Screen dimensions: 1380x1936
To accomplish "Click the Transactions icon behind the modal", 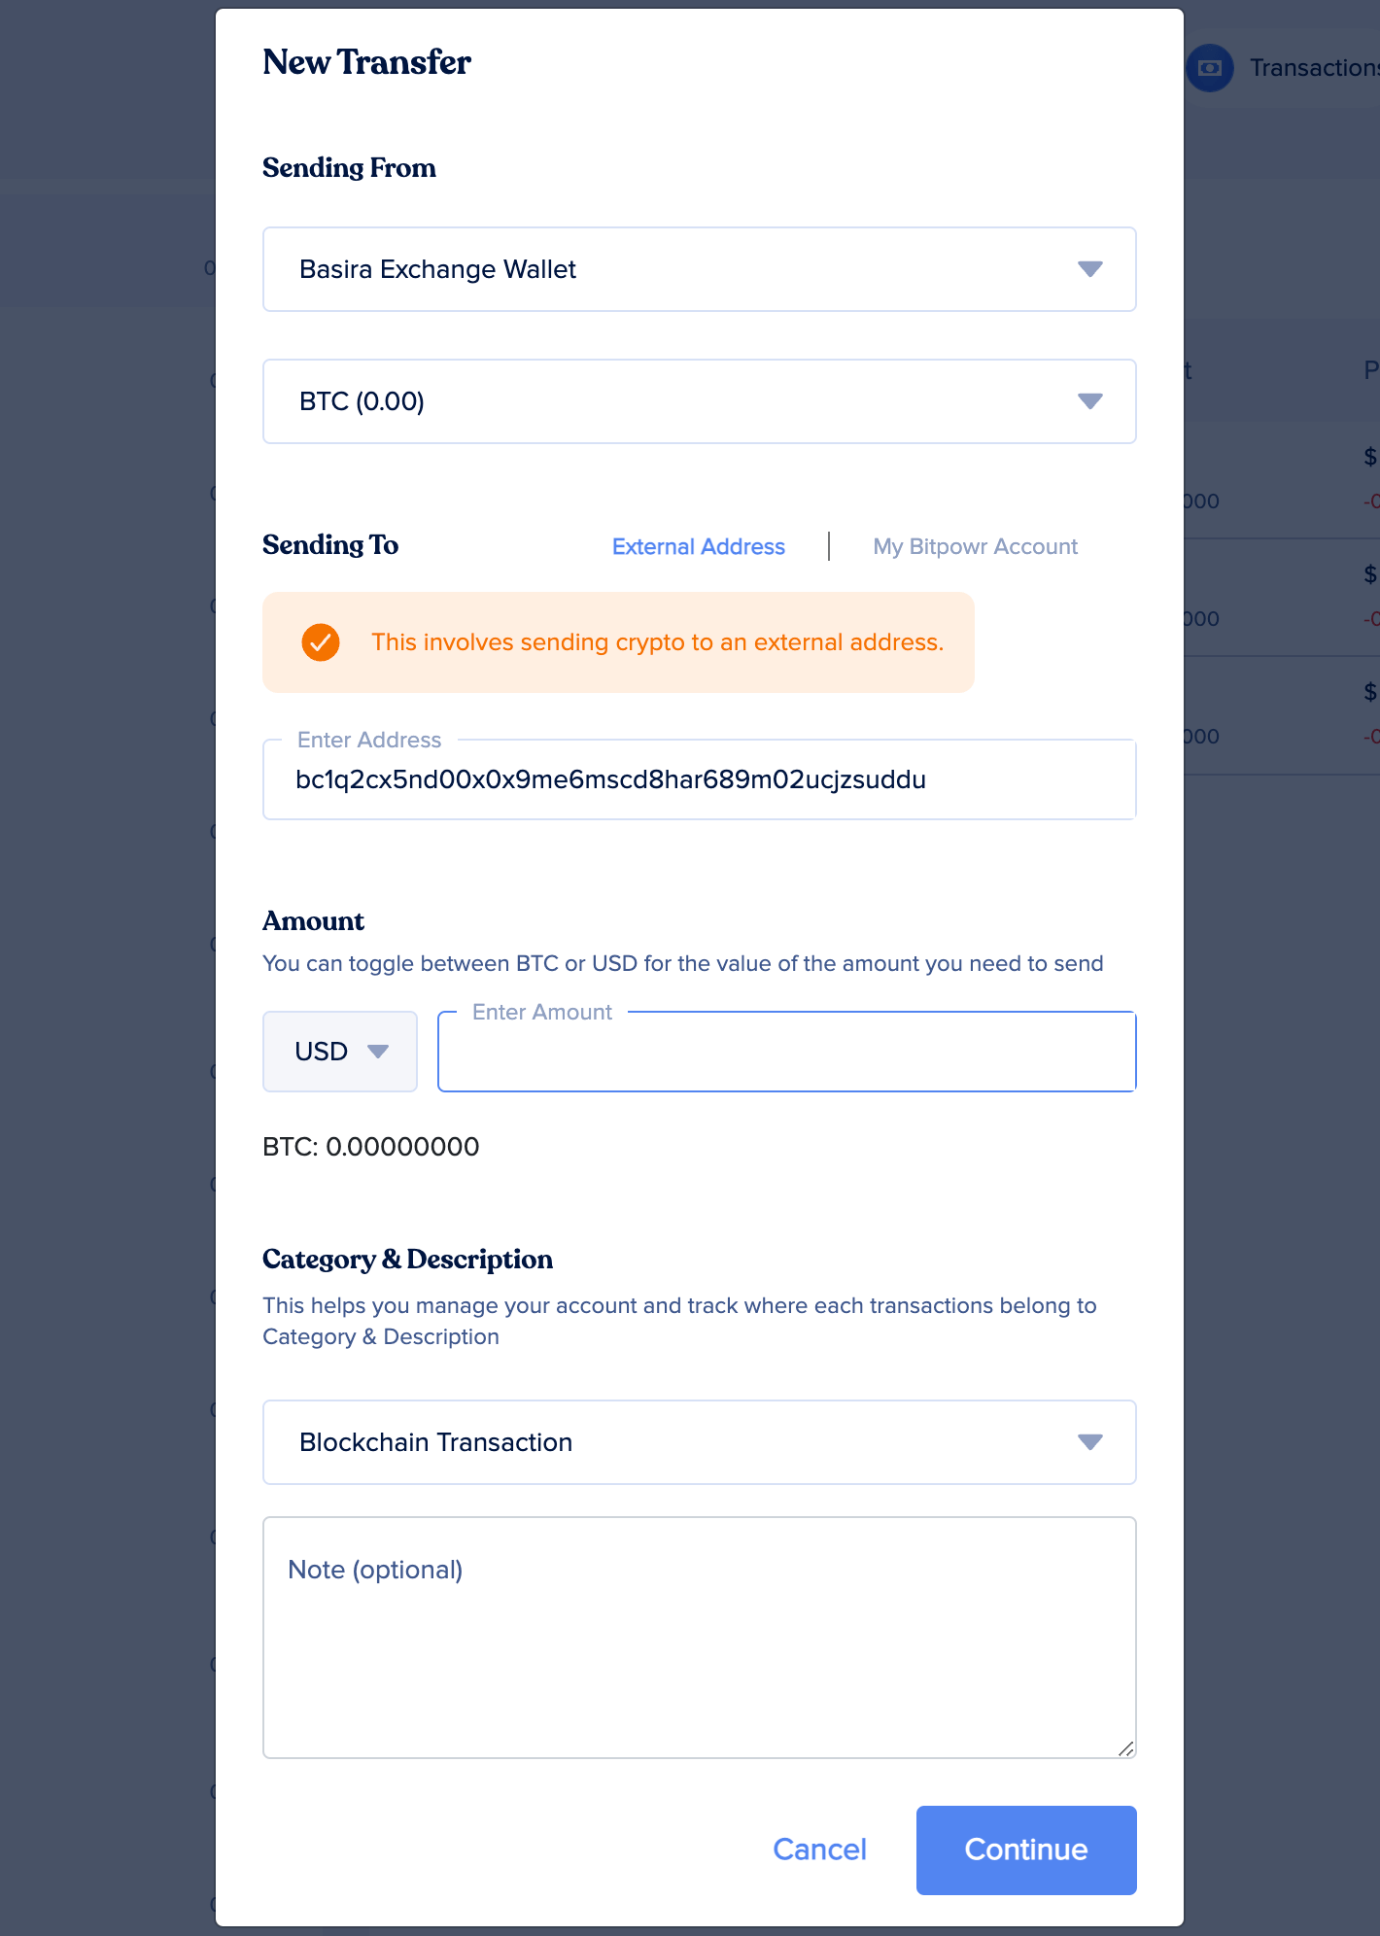I will [x=1210, y=68].
